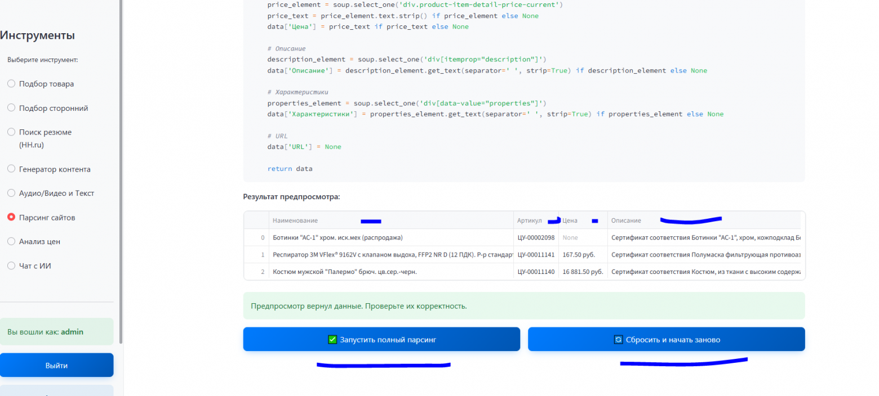Switch to Генератор контента tool

click(11, 169)
